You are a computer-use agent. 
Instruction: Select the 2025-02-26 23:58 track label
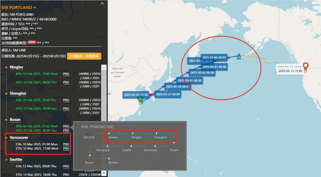pyautogui.click(x=136, y=95)
